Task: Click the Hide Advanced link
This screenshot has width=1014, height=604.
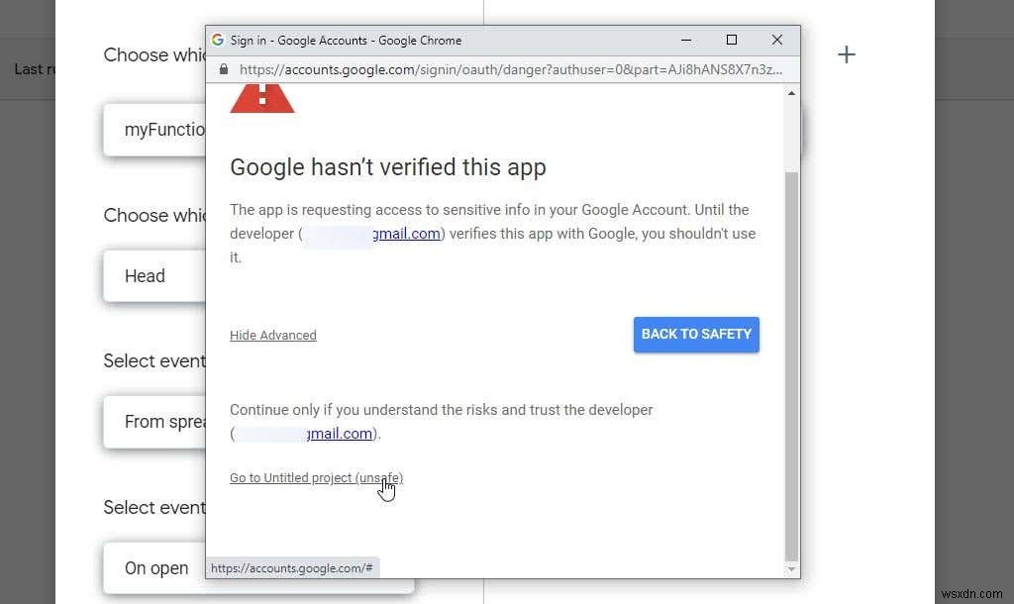Action: 272,335
